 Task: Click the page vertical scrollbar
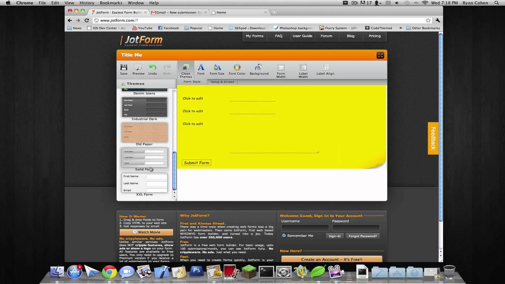point(441,128)
